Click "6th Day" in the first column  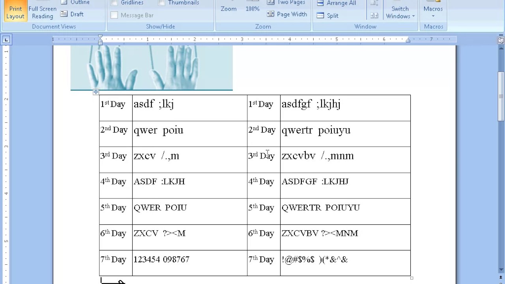(x=113, y=233)
